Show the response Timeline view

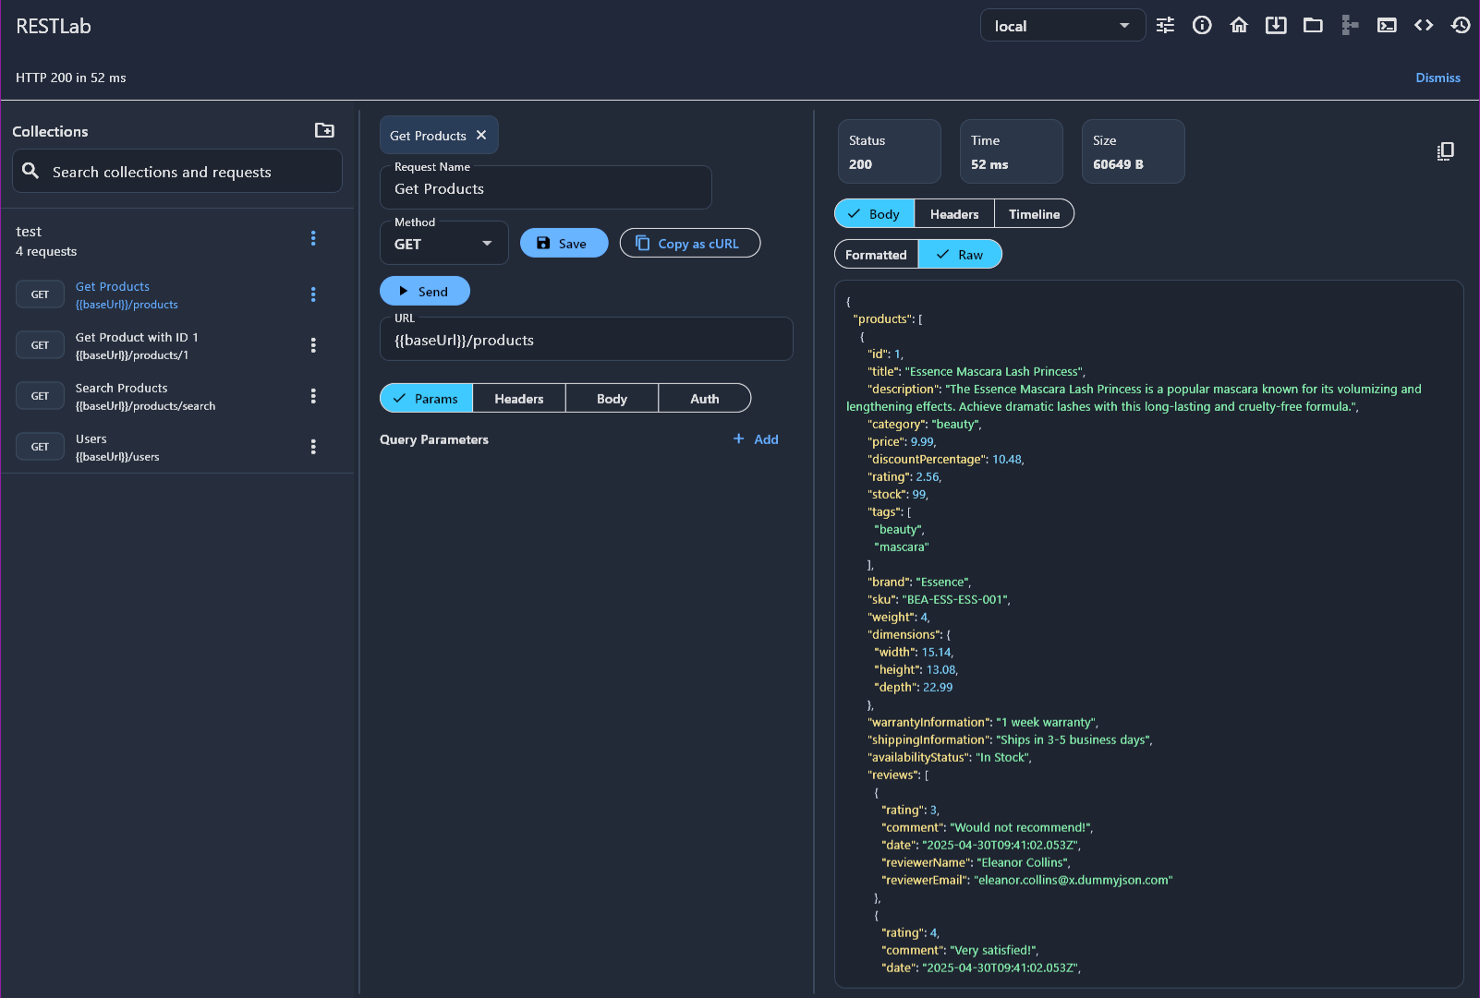point(1034,214)
